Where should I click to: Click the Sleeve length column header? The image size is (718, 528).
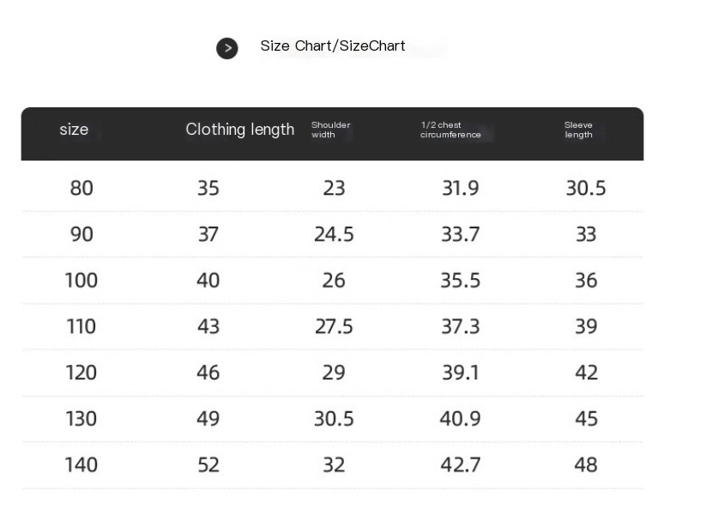(x=578, y=130)
